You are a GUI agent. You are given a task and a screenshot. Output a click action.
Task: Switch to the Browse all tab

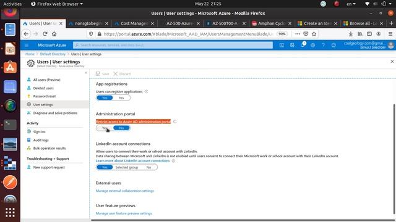point(363,23)
